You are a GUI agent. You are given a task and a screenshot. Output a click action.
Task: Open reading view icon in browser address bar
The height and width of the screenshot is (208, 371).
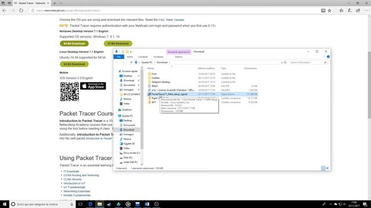323,10
